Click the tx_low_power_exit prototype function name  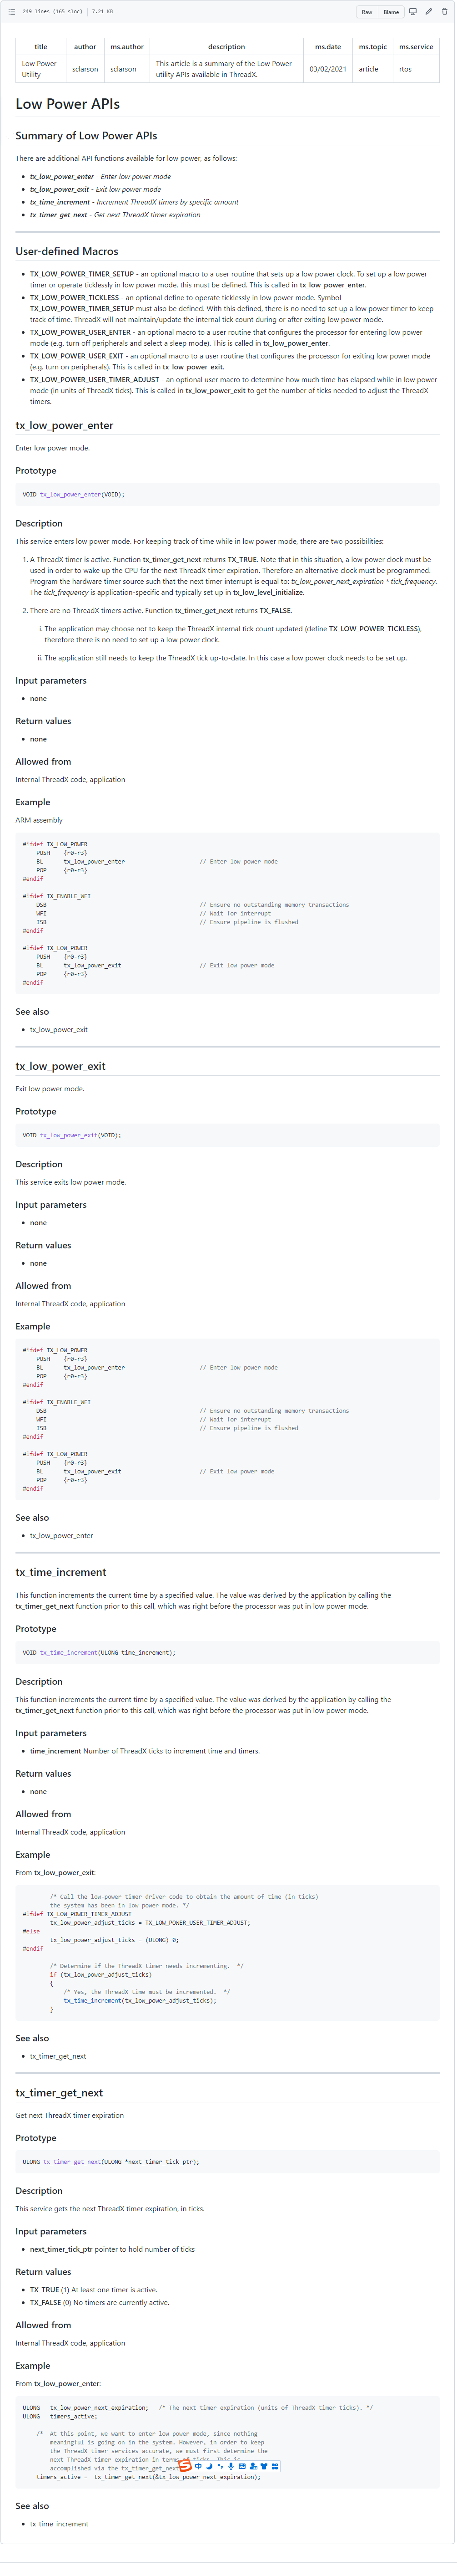coord(68,1135)
